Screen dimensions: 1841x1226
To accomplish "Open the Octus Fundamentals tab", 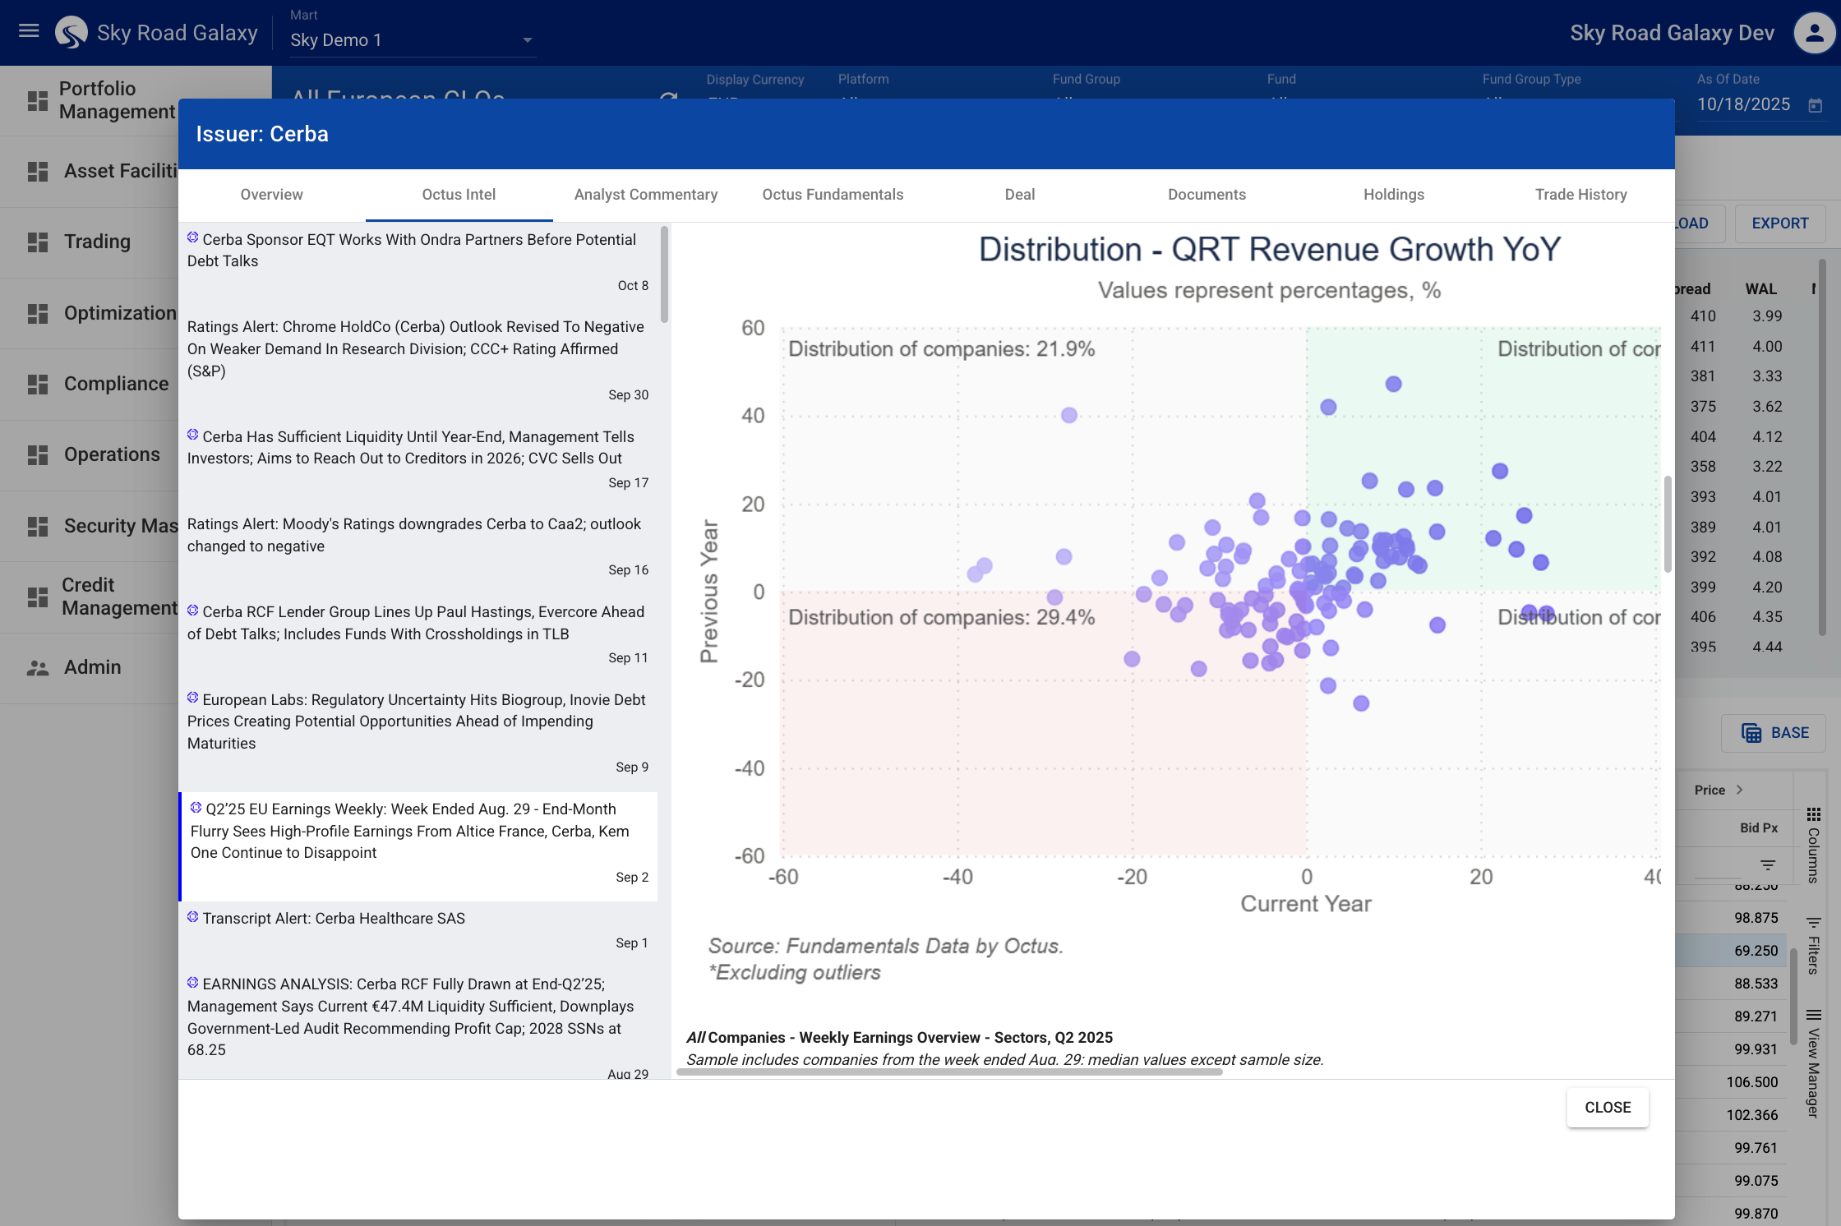I will [833, 195].
